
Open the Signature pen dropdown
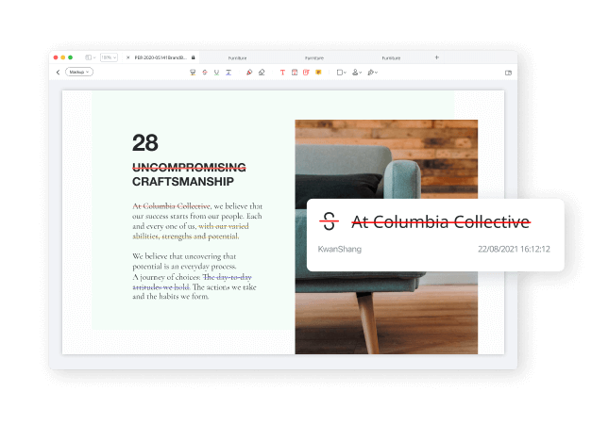pyautogui.click(x=372, y=73)
